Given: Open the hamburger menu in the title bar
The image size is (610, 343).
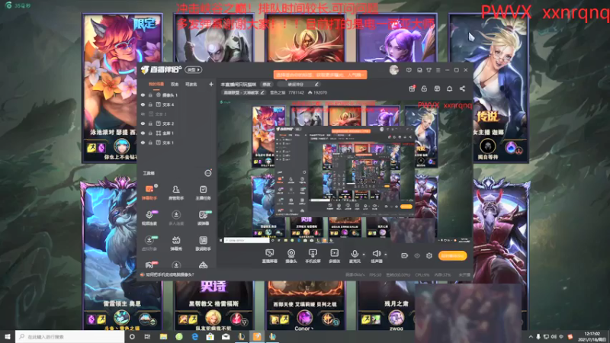Looking at the screenshot, I should [438, 70].
